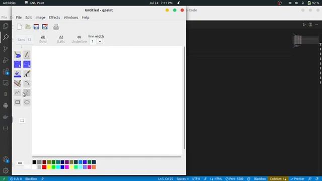Viewport: 322px width, 181px height.
Task: Click Ln 5, Col 25 in status bar
Action: (166, 179)
